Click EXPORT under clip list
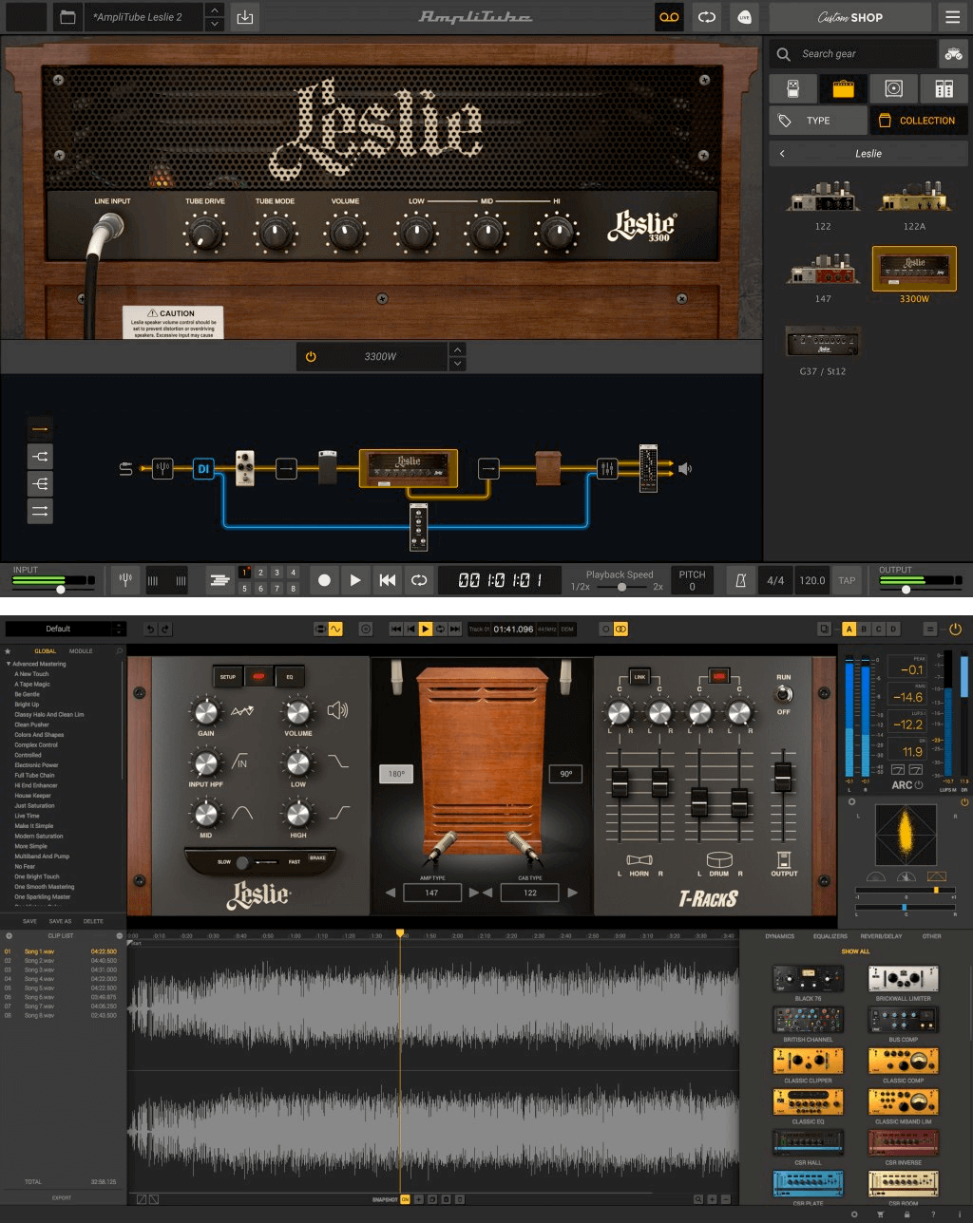This screenshot has width=973, height=1223. pos(63,1197)
